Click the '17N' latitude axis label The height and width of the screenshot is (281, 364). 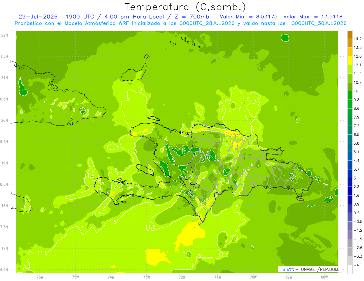click(x=5, y=248)
